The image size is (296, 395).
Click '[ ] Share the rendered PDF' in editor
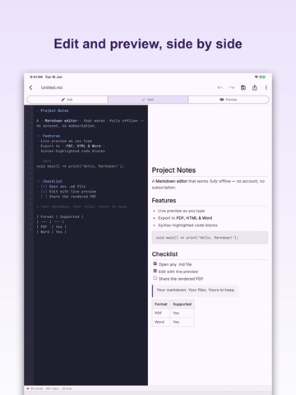point(67,197)
